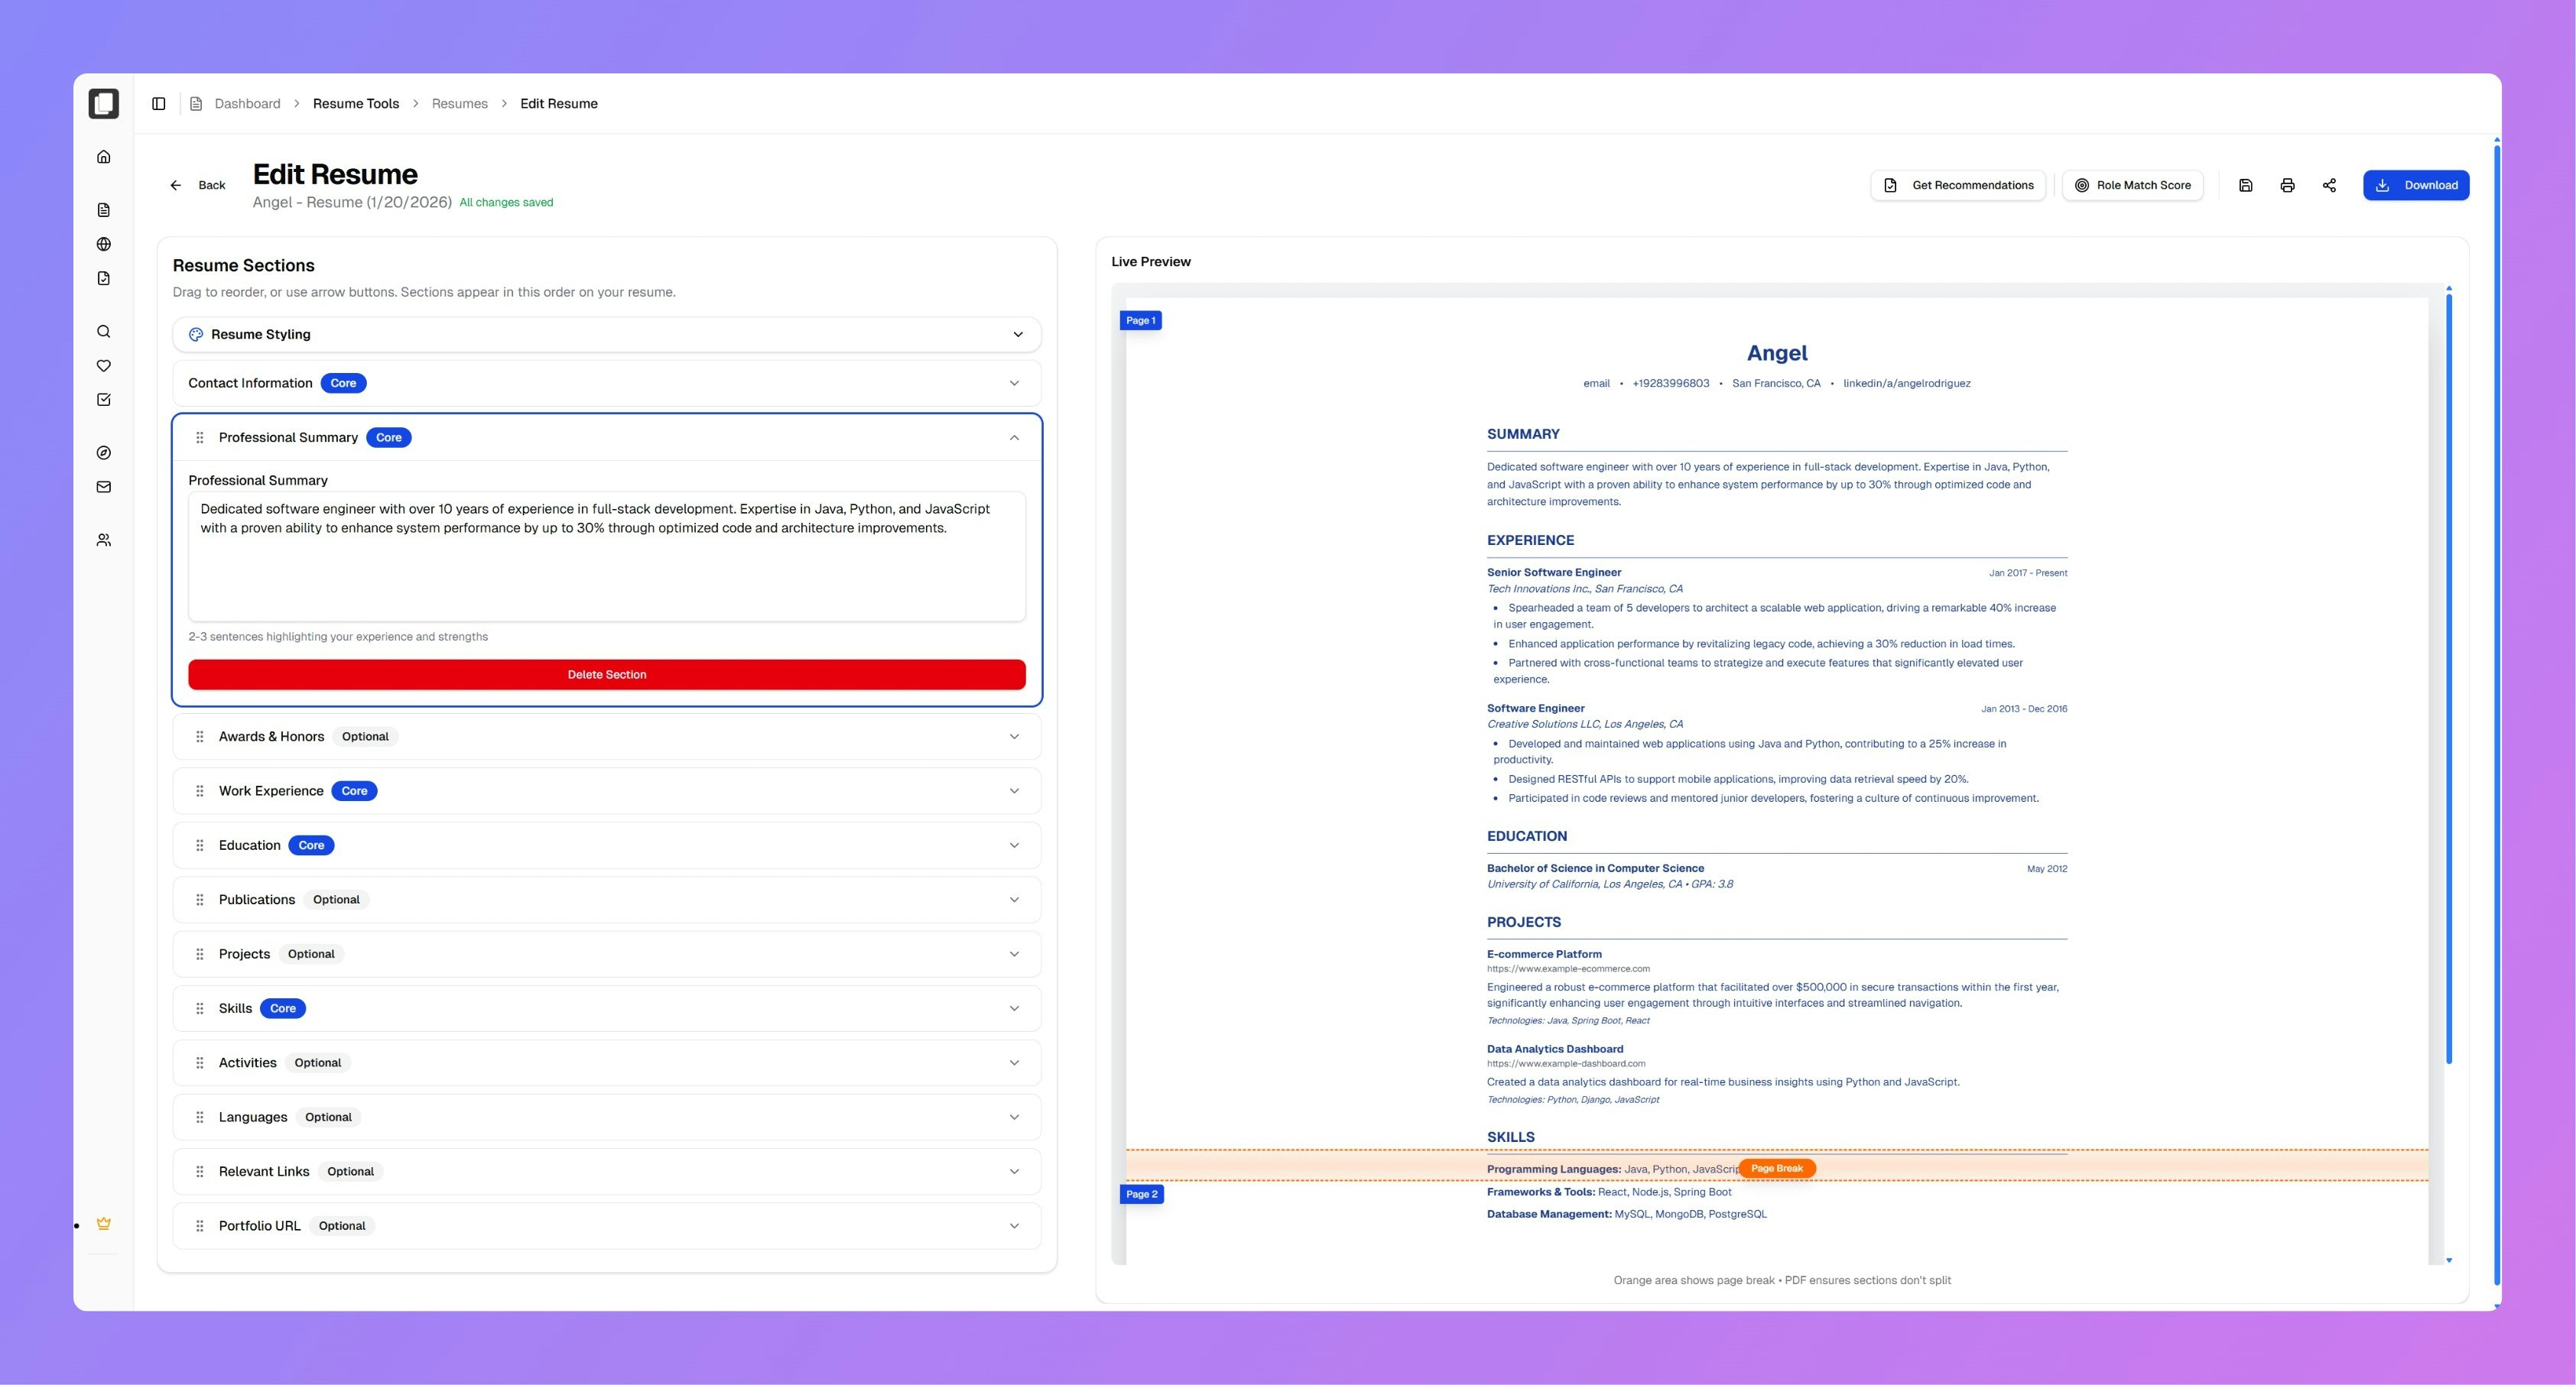
Task: Click the Print icon near Download
Action: (x=2287, y=185)
